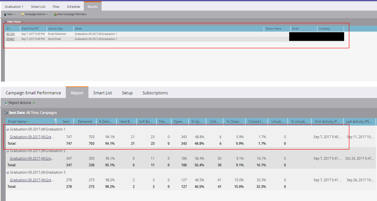Screen dimensions: 377x201
Task: Open the Subscriptions tab
Action: tap(155, 93)
